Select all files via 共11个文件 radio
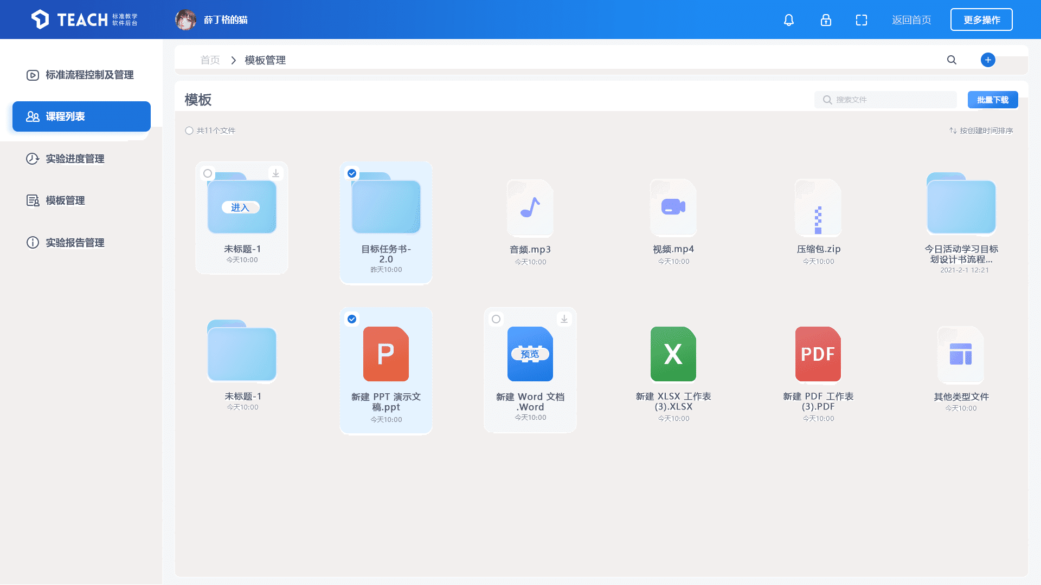This screenshot has height=585, width=1041. (x=189, y=131)
